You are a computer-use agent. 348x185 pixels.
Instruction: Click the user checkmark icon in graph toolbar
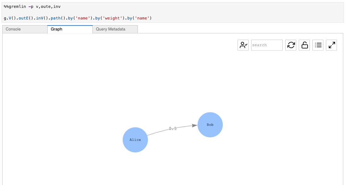[243, 45]
